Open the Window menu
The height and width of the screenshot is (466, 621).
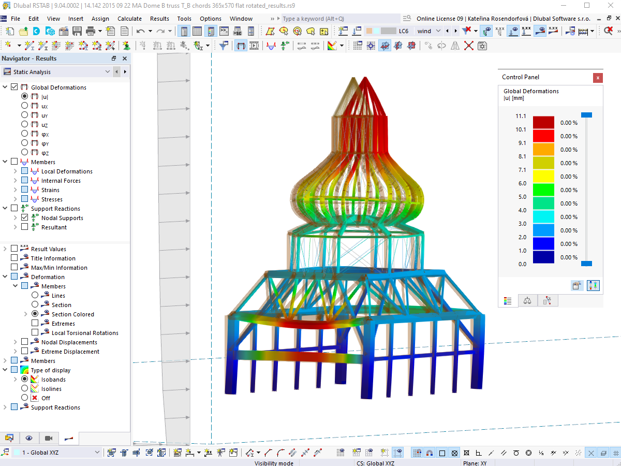(241, 18)
